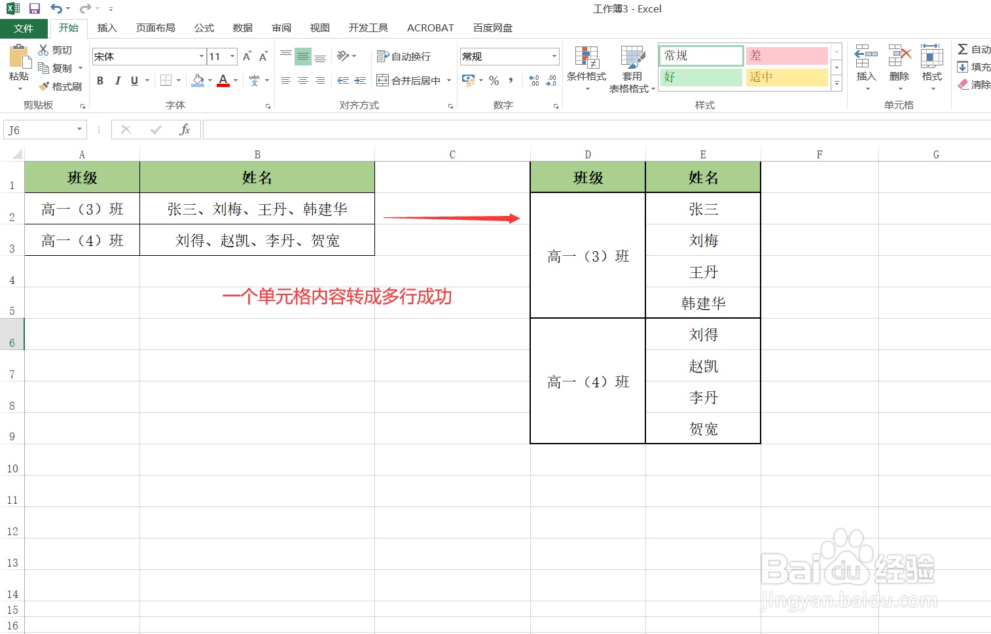Screen dimensions: 991x634
Task: Click the Save icon in quick access toolbar
Action: [35, 9]
